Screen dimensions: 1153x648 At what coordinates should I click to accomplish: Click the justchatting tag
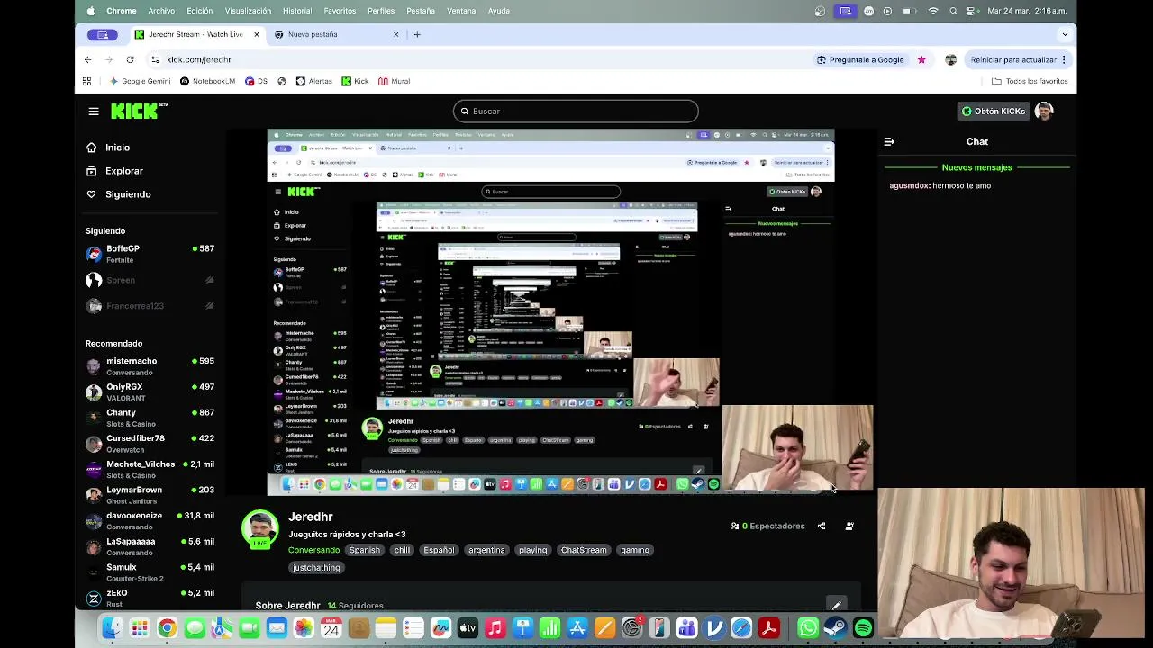316,568
